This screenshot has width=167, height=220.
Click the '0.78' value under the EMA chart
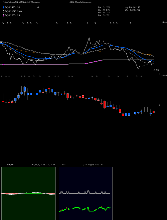pyautogui.click(x=156, y=70)
